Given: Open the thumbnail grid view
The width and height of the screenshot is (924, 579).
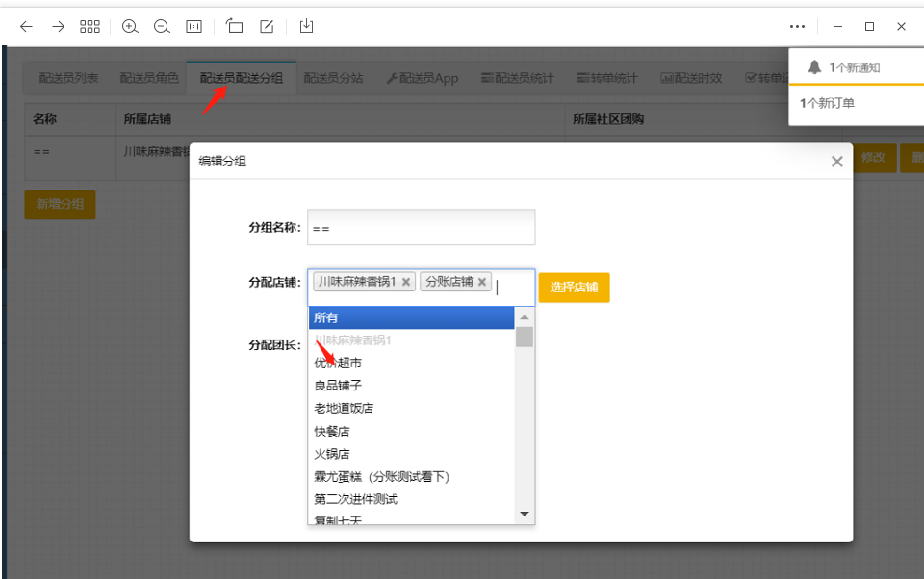Looking at the screenshot, I should point(90,27).
